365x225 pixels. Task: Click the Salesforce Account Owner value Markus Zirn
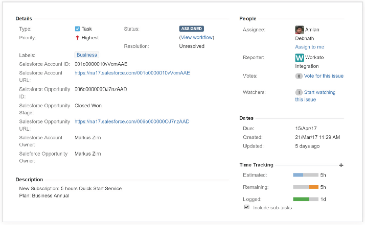click(87, 138)
